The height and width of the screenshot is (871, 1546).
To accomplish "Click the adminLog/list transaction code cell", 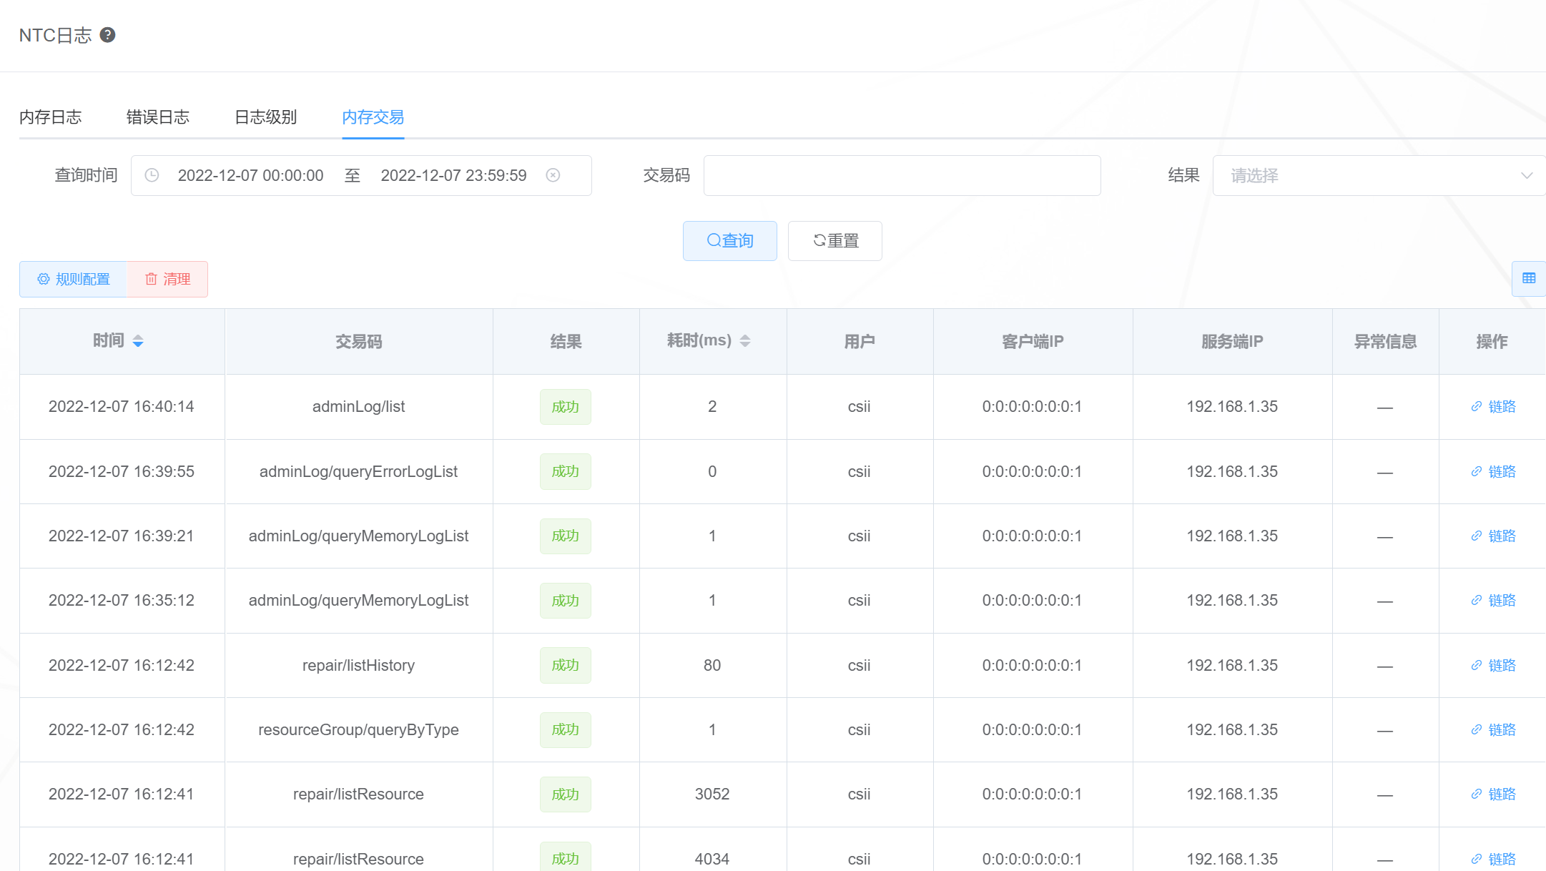I will (359, 407).
